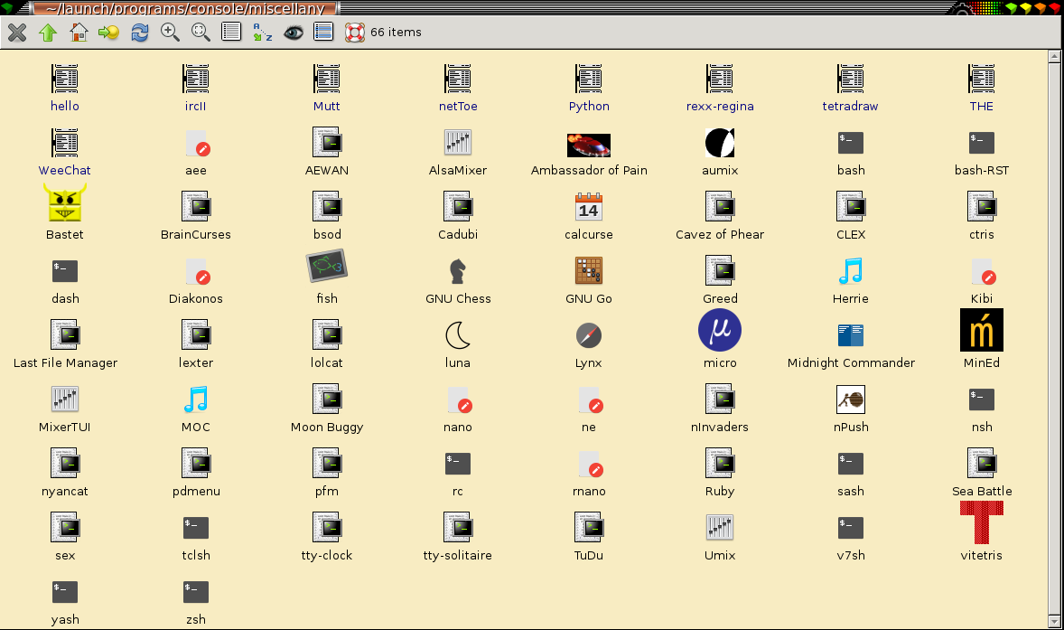Select the Kibi editor icon

(x=983, y=272)
